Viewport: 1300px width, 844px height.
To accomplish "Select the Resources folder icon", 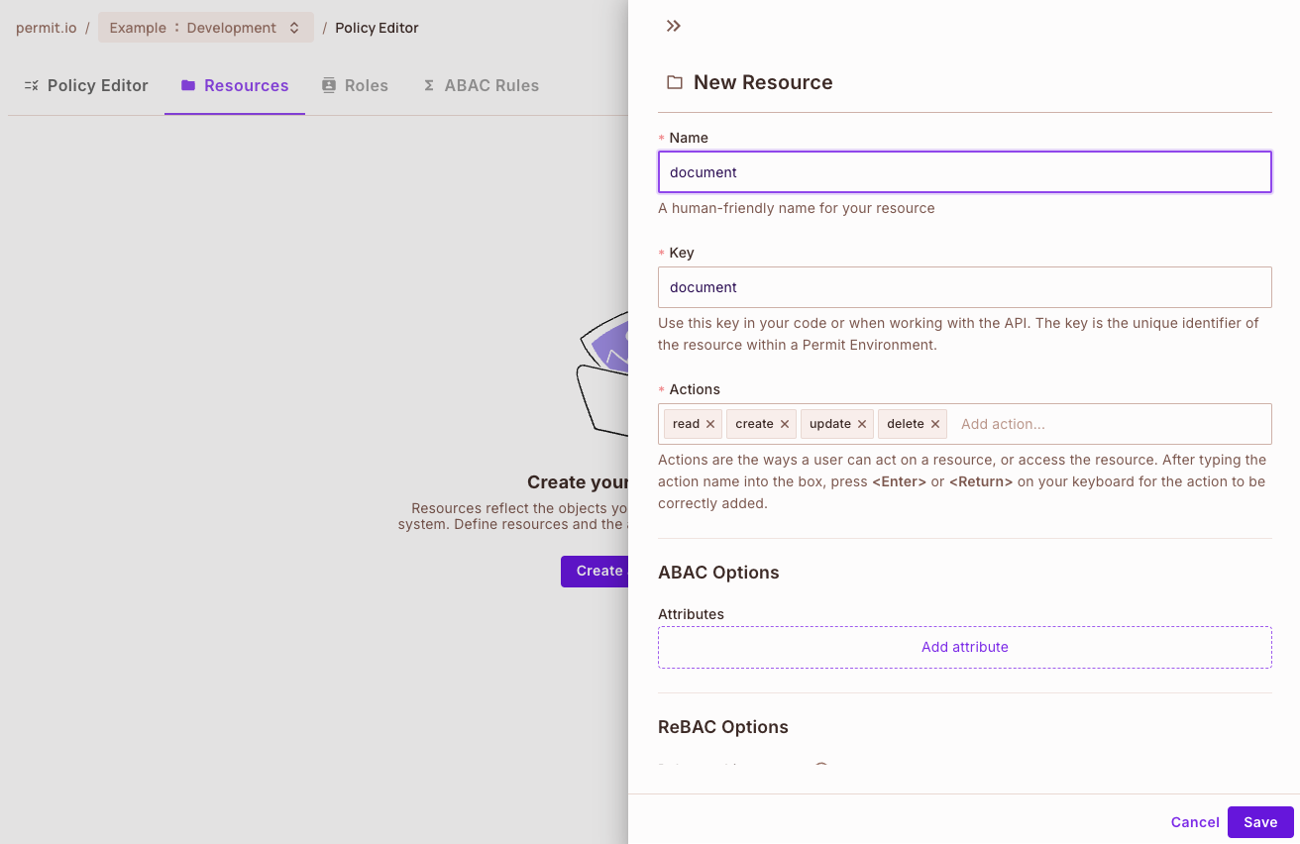I will 186,85.
